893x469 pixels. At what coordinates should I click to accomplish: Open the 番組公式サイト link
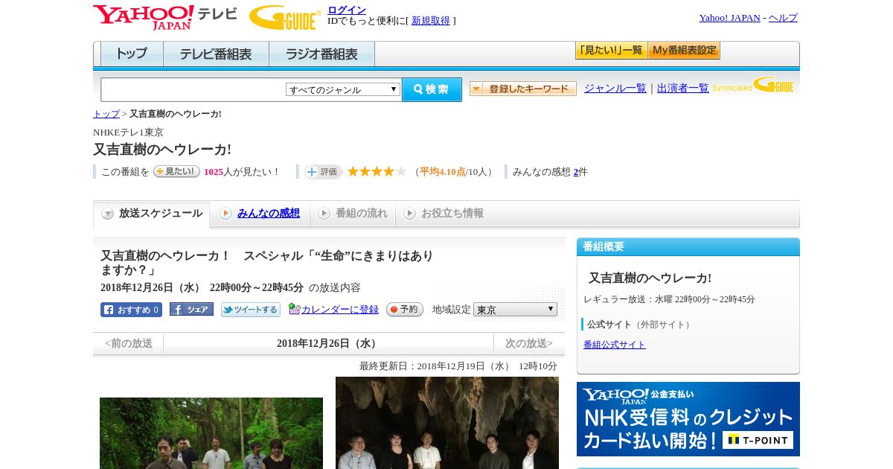[615, 345]
